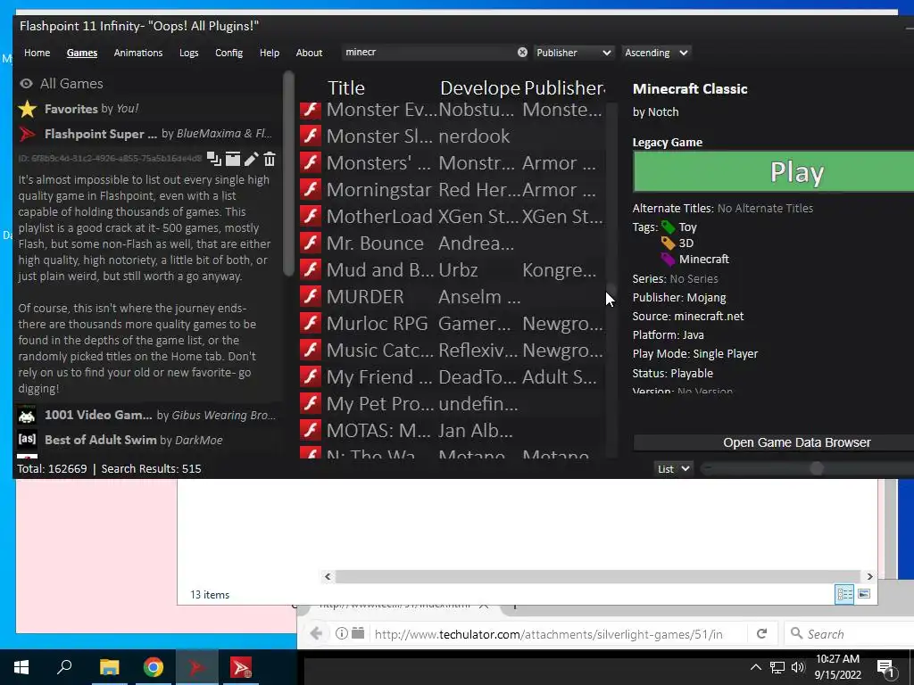This screenshot has height=685, width=914.
Task: Switch explorer window to large icons view
Action: [864, 594]
